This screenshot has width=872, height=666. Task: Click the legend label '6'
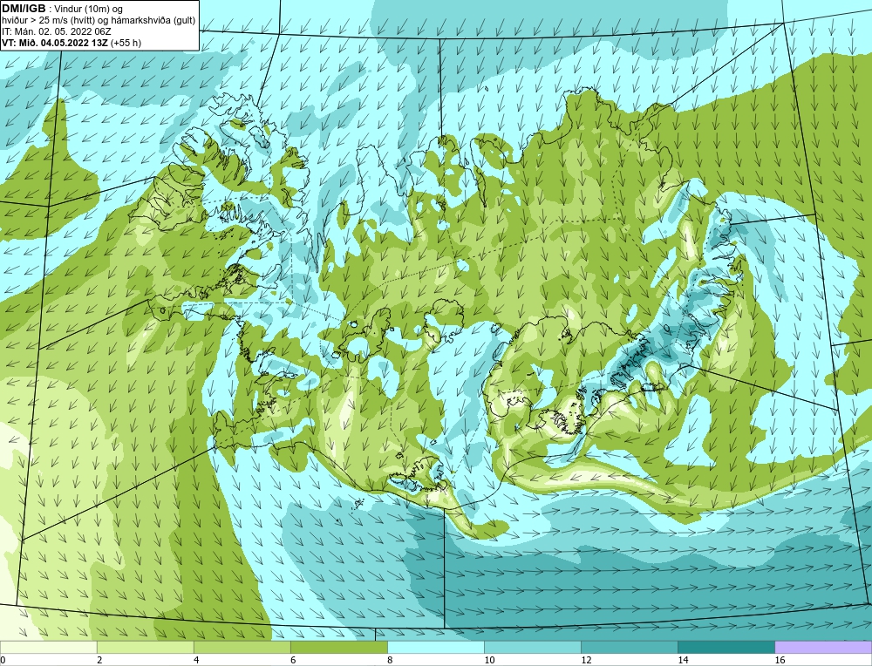click(x=293, y=660)
